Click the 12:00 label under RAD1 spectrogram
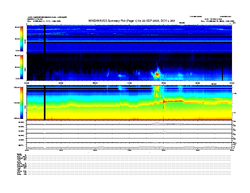250x193 pixels. tap(129, 83)
